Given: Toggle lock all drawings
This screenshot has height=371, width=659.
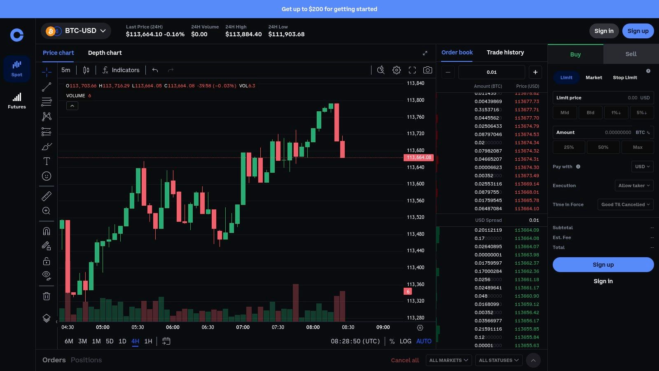Looking at the screenshot, I should [47, 261].
